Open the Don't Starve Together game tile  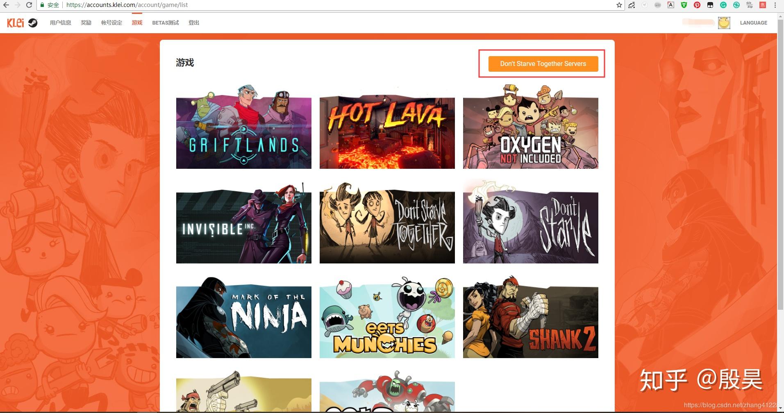coord(387,224)
